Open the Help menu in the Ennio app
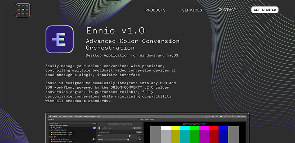 [98, 117]
